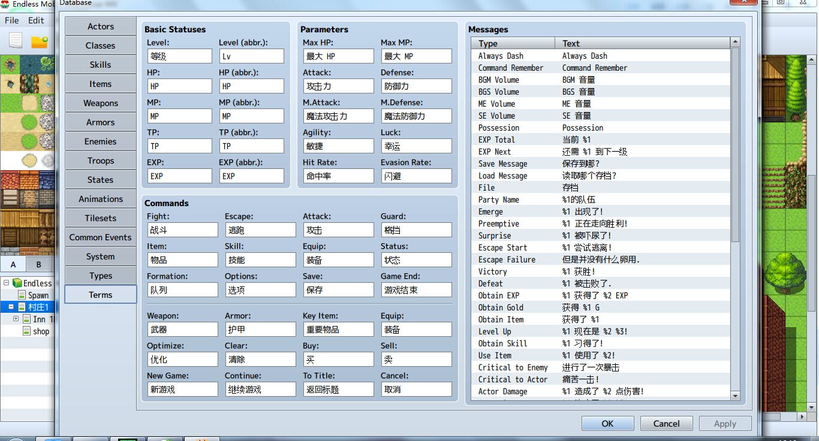Select the Terms database tab
Screen dimensions: 819x441
(x=101, y=295)
